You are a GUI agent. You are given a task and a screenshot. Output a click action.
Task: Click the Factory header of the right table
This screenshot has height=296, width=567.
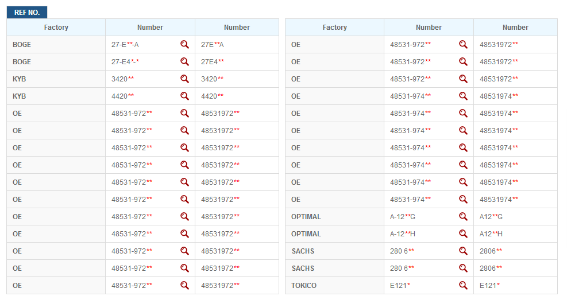[x=334, y=28]
